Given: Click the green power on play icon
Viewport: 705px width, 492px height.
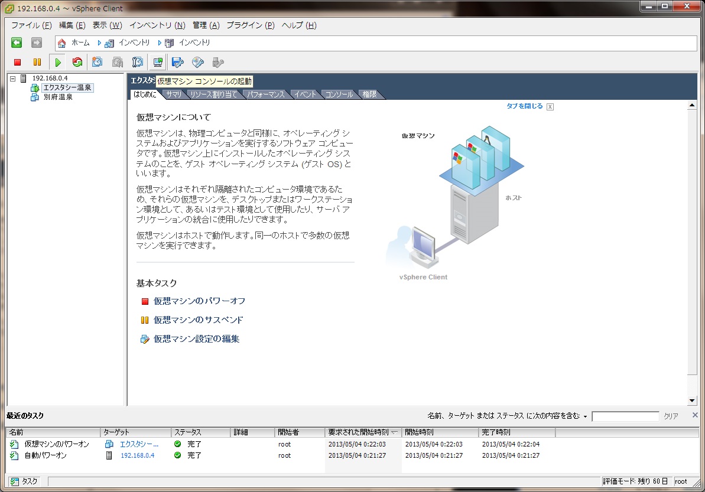Looking at the screenshot, I should [57, 63].
